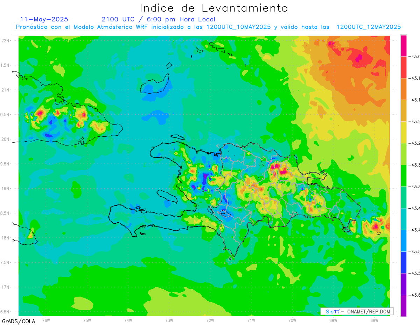
Task: Click the -43.0 legend value
Action: (x=414, y=56)
